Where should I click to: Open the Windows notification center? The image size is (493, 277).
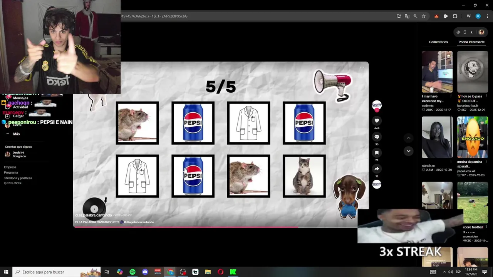pyautogui.click(x=485, y=272)
